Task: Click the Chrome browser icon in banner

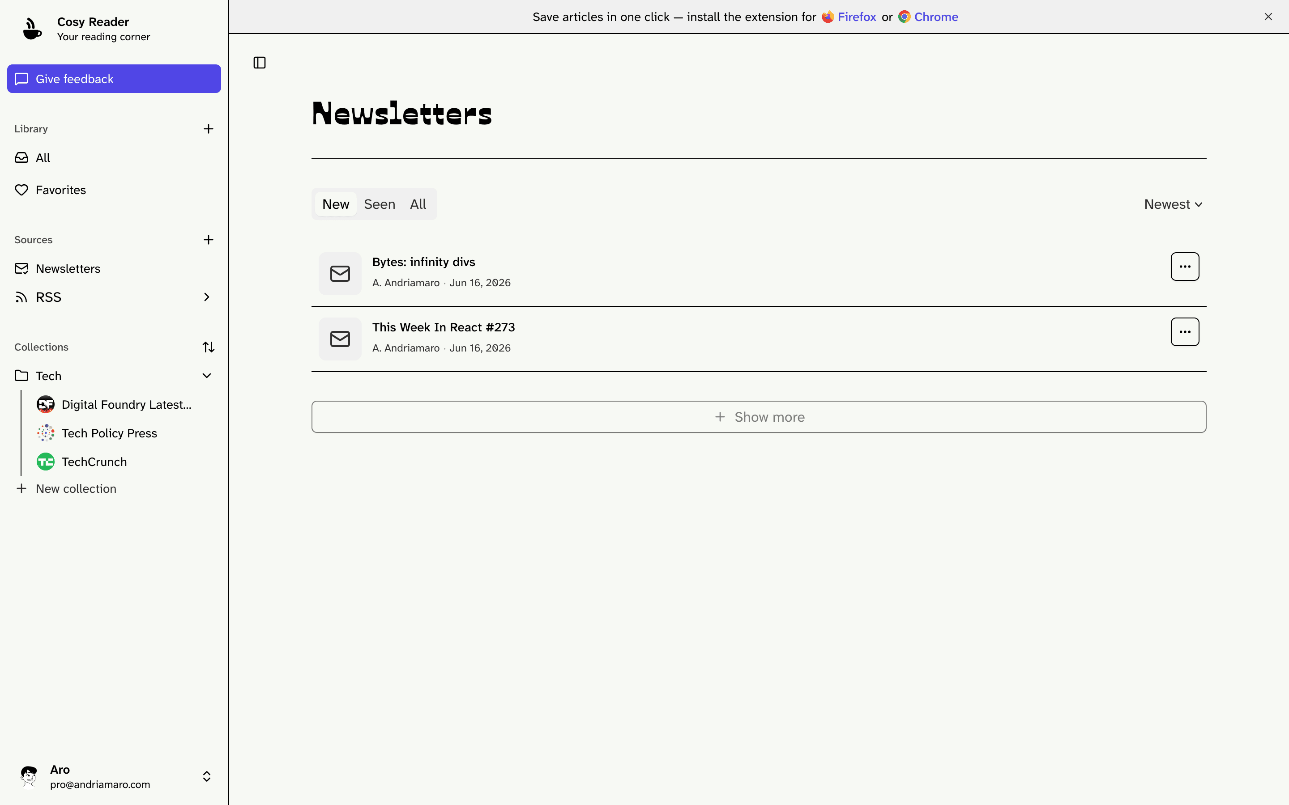Action: (x=904, y=17)
